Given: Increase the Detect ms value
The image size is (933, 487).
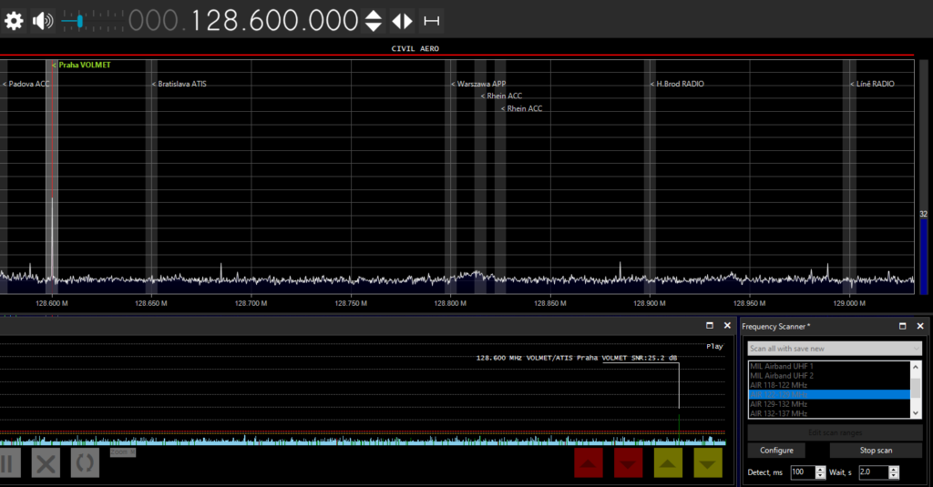Looking at the screenshot, I should pyautogui.click(x=821, y=469).
